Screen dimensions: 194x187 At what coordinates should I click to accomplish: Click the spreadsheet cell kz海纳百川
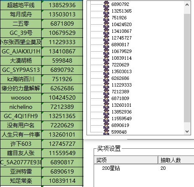pos(21,79)
